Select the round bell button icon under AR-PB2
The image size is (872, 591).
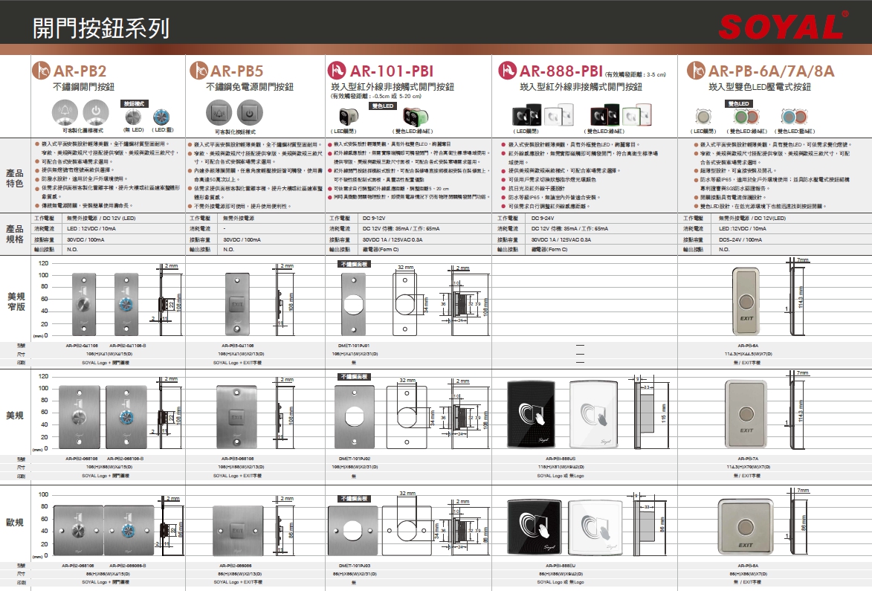click(x=65, y=112)
